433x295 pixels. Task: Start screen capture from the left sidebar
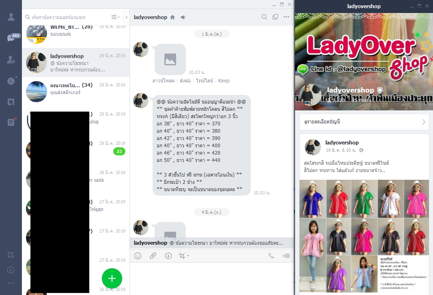11,255
